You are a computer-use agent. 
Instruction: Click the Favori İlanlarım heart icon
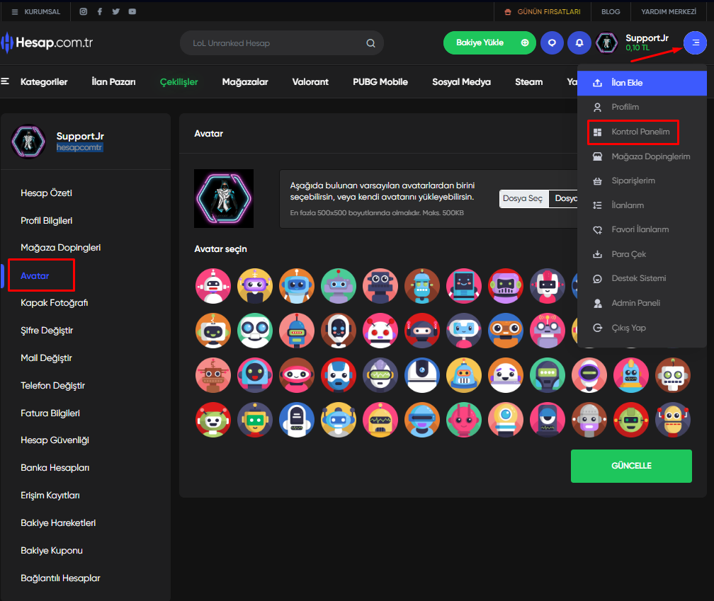pos(597,230)
